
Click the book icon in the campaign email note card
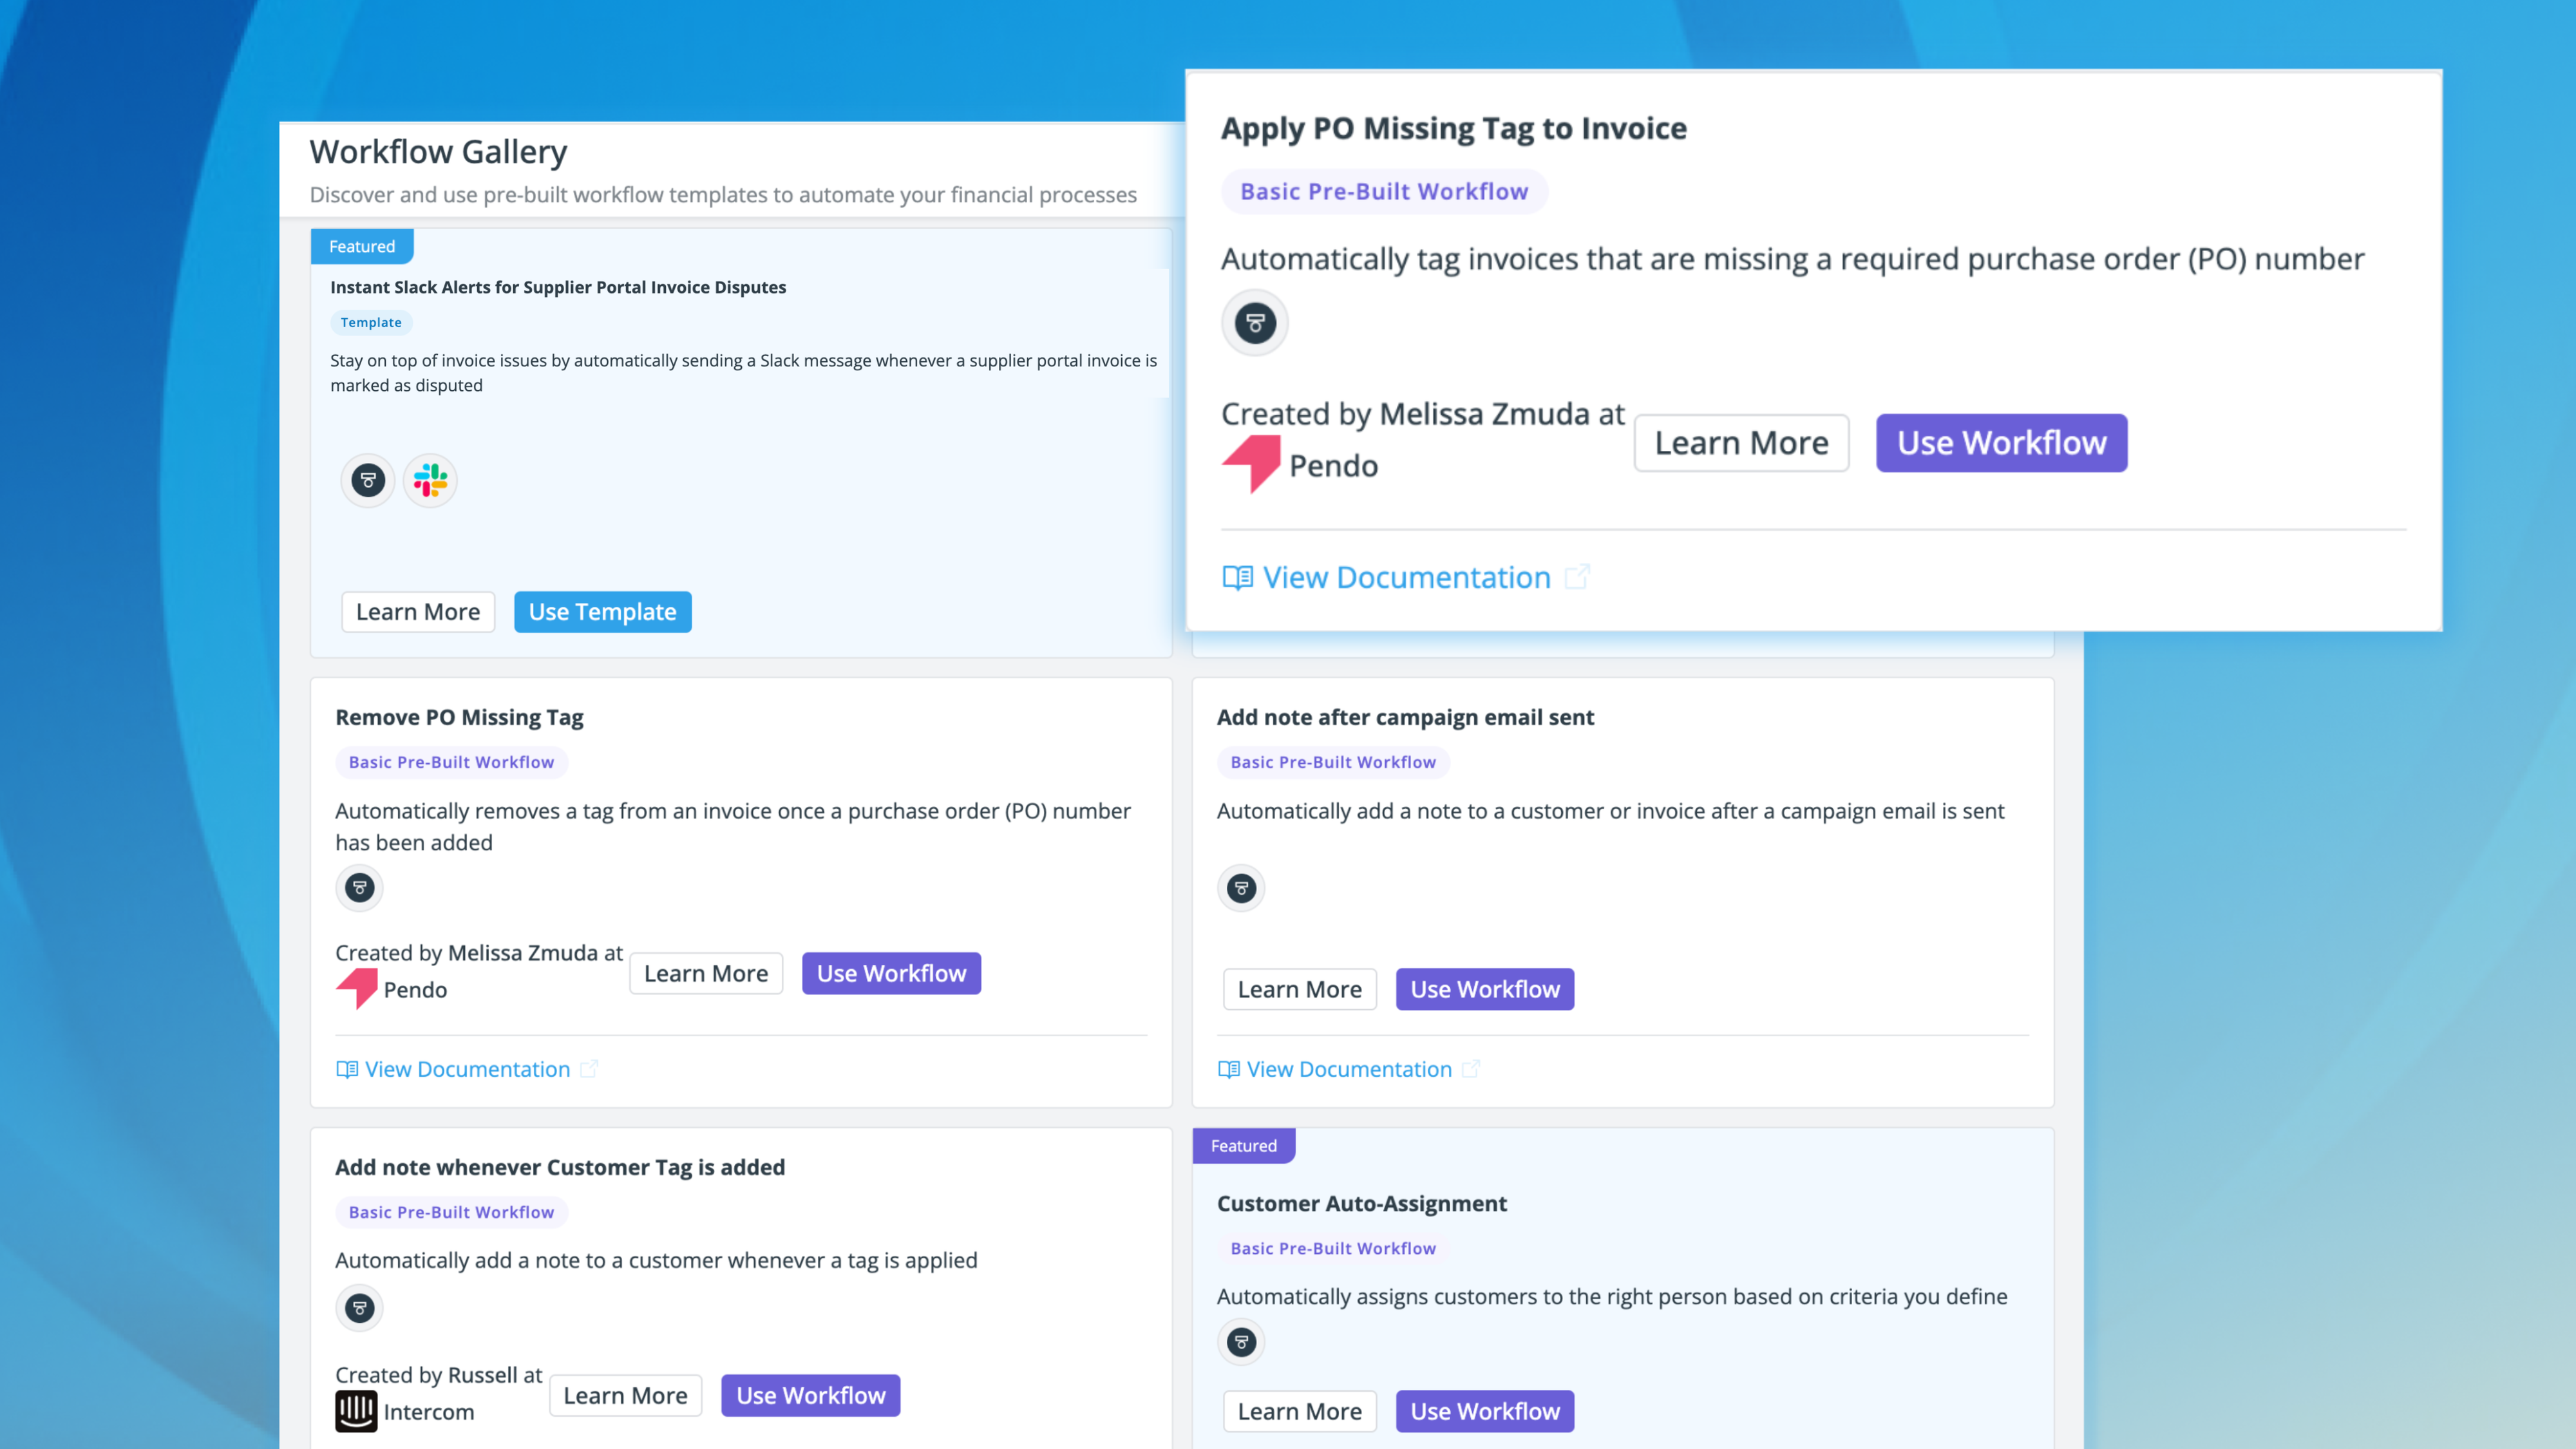click(x=1229, y=1069)
